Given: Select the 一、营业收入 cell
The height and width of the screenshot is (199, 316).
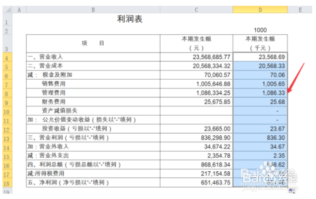Looking at the screenshot, I should [x=93, y=57].
